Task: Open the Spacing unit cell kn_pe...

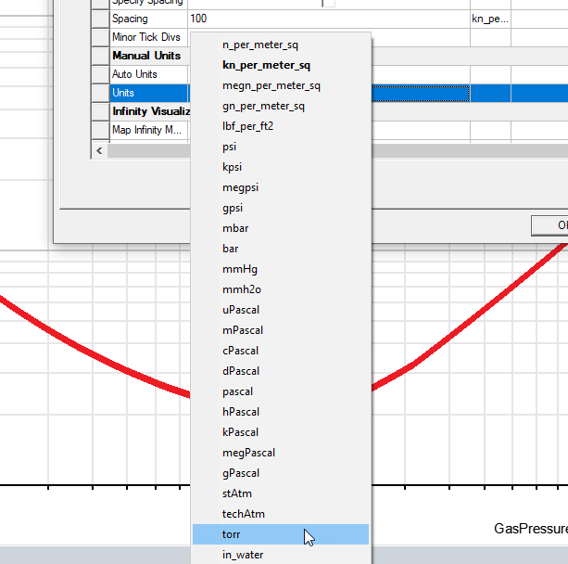Action: [490, 19]
